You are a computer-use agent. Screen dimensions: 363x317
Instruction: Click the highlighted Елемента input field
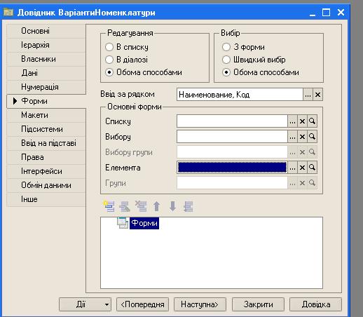pyautogui.click(x=232, y=168)
